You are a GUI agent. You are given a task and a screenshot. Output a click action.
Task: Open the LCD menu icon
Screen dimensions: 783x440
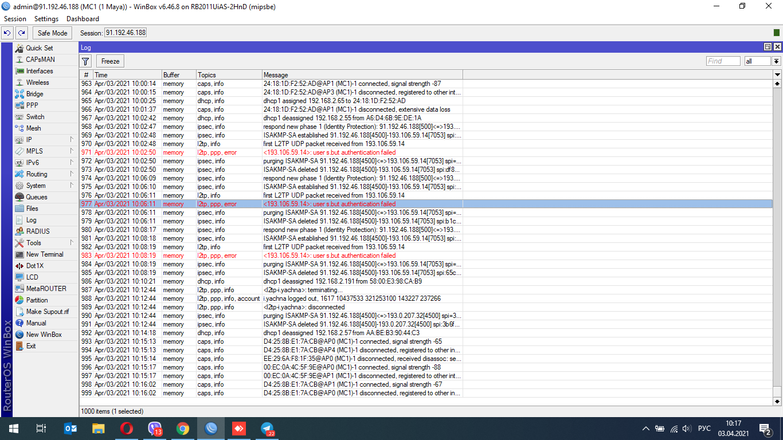tap(19, 277)
